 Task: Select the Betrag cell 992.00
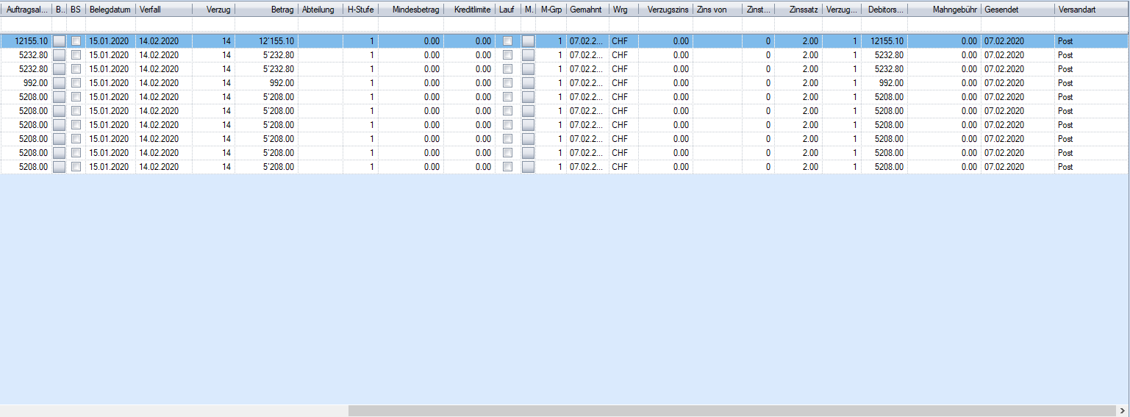(266, 83)
